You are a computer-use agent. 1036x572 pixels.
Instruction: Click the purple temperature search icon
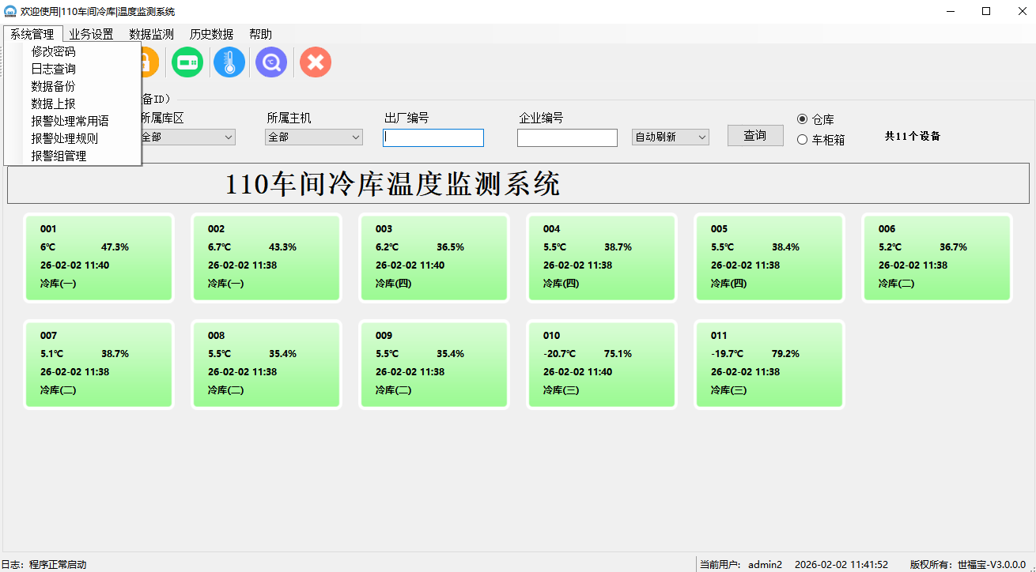tap(271, 62)
